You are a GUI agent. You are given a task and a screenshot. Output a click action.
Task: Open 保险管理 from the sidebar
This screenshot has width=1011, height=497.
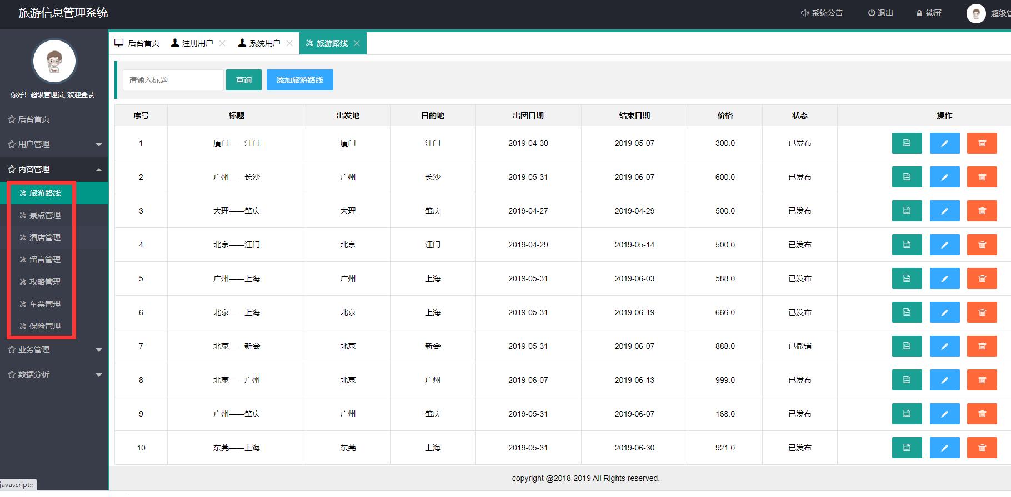[54, 326]
